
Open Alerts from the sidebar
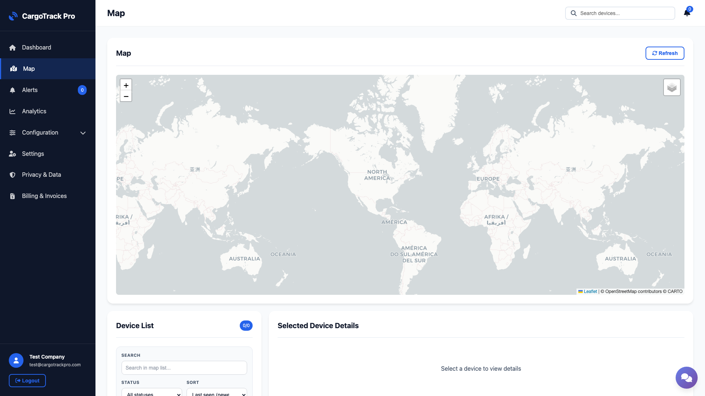click(30, 90)
